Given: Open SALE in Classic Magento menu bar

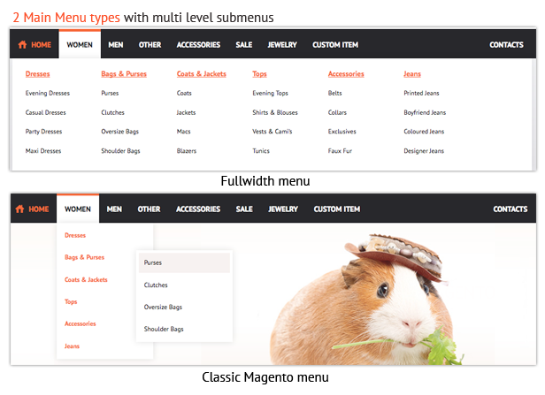Looking at the screenshot, I should (x=244, y=209).
